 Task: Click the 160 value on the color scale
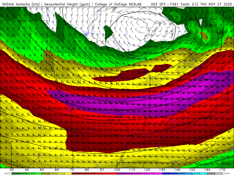point(207,170)
